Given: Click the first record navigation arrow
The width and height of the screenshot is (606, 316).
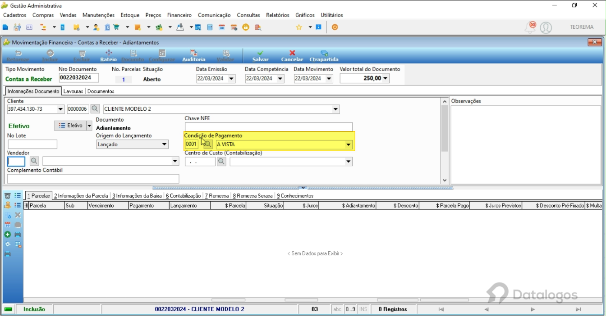Looking at the screenshot, I should [x=441, y=309].
